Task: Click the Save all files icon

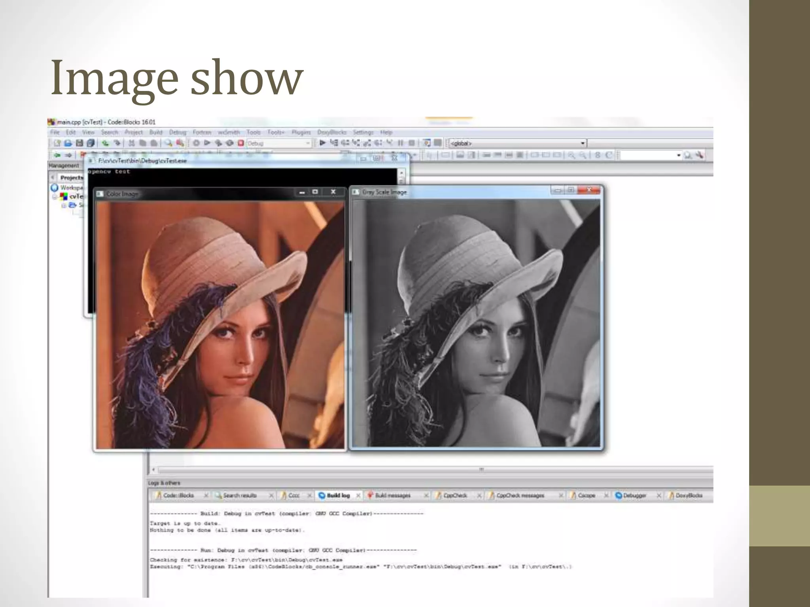Action: 91,143
